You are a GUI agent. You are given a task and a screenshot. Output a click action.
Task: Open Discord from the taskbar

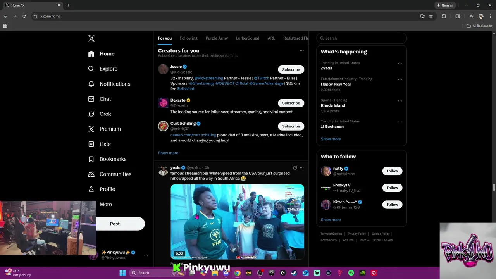(226, 273)
